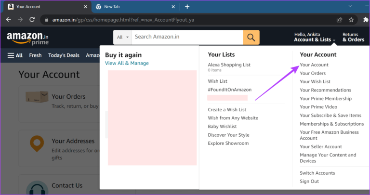Viewport: 370px width, 195px height.
Task: Click Your Account link in flyout
Action: pos(314,65)
